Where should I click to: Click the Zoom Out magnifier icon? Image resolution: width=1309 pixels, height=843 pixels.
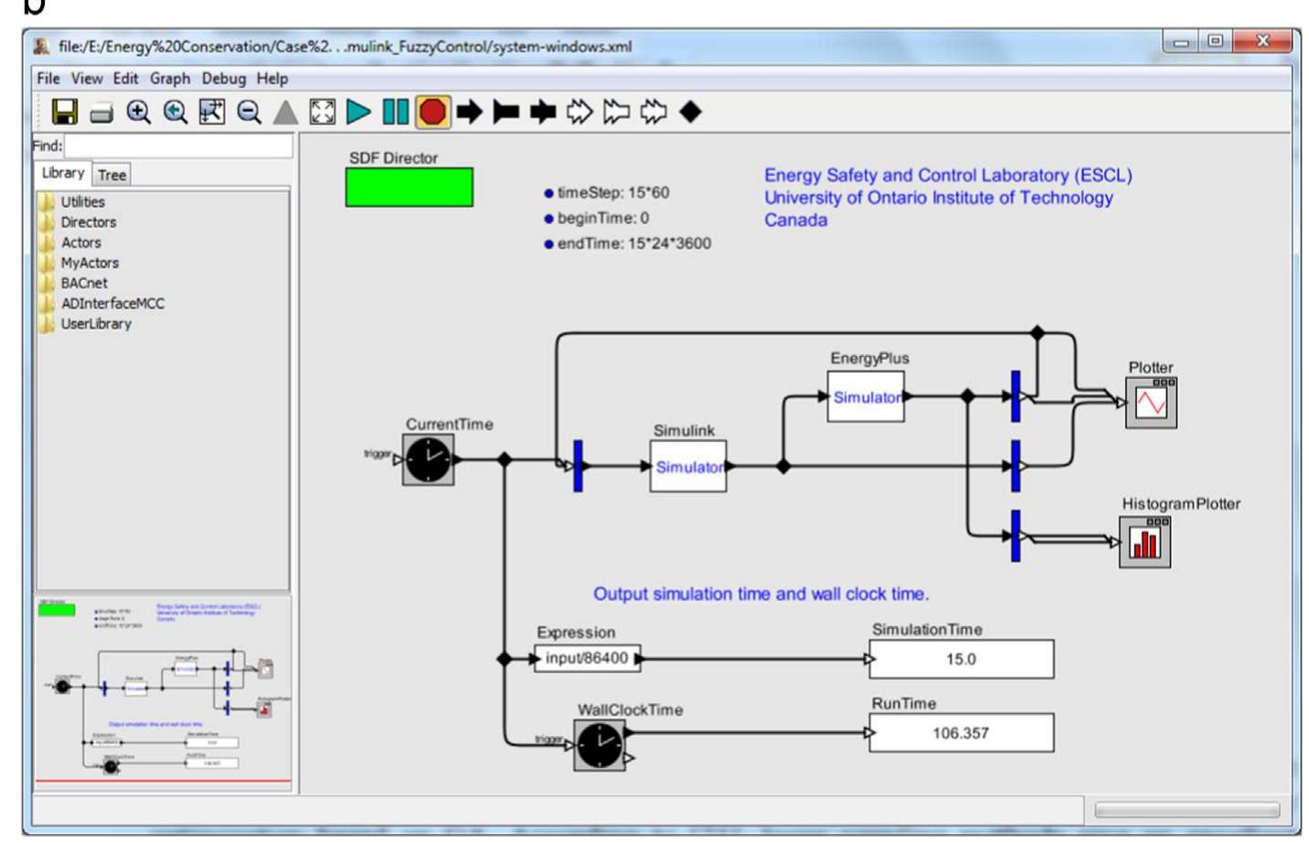tap(248, 113)
